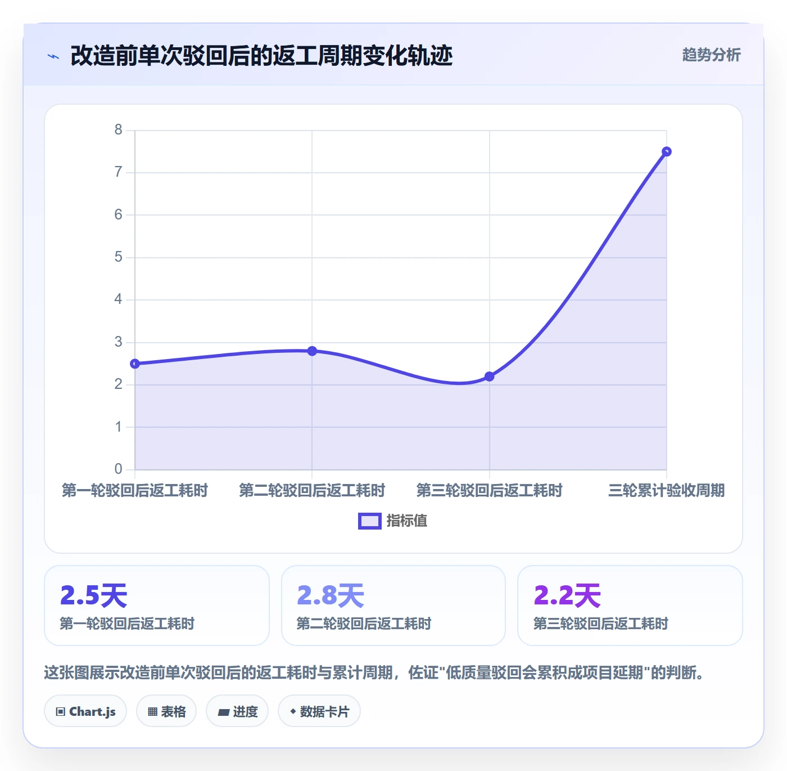This screenshot has height=771, width=787.
Task: Click x-axis label 三轮累计验收周期
Action: pyautogui.click(x=667, y=491)
